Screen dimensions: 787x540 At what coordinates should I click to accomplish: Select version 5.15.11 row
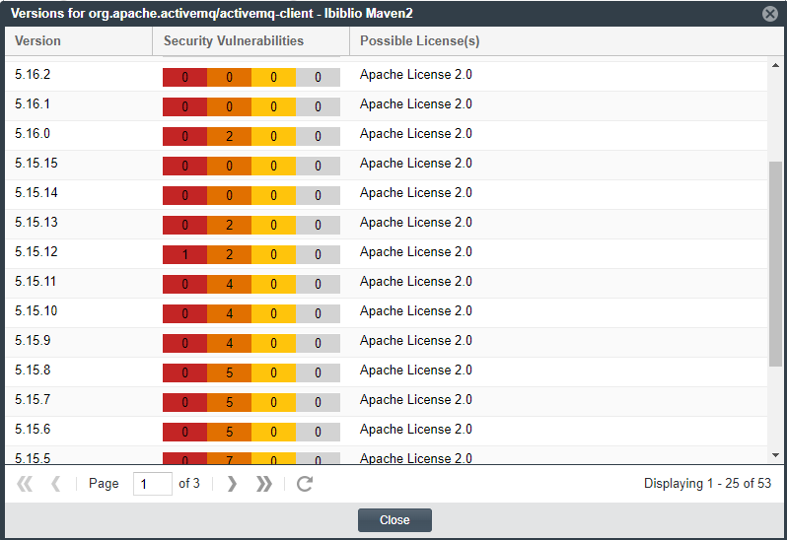pyautogui.click(x=386, y=283)
